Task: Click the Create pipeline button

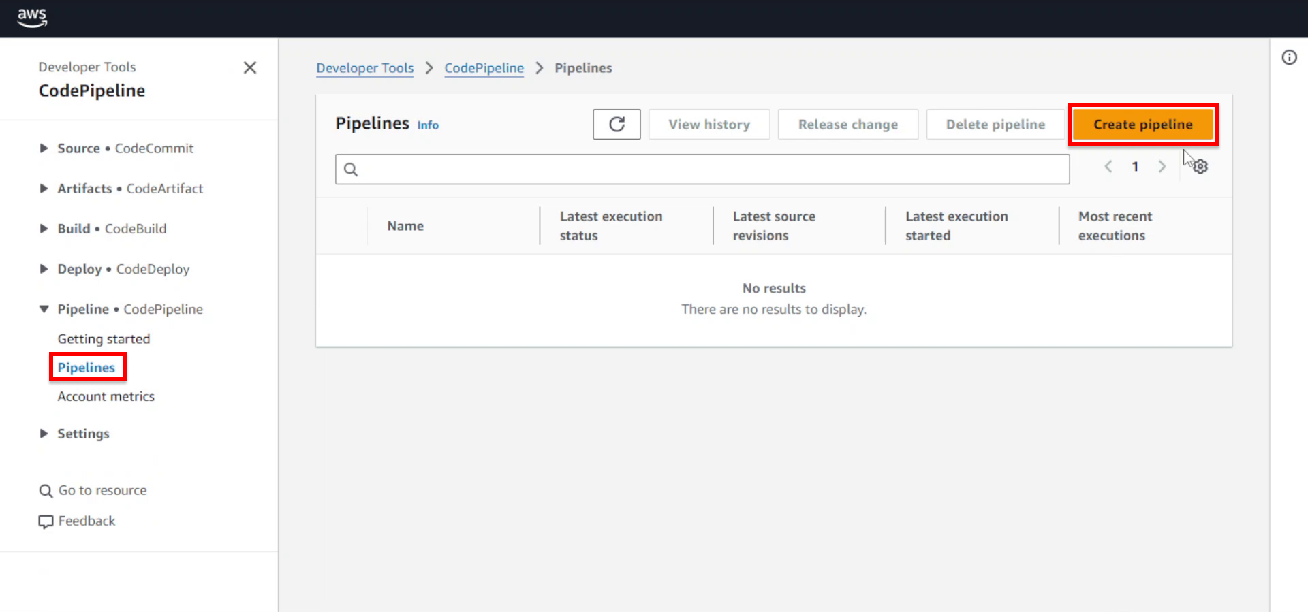Action: point(1143,125)
